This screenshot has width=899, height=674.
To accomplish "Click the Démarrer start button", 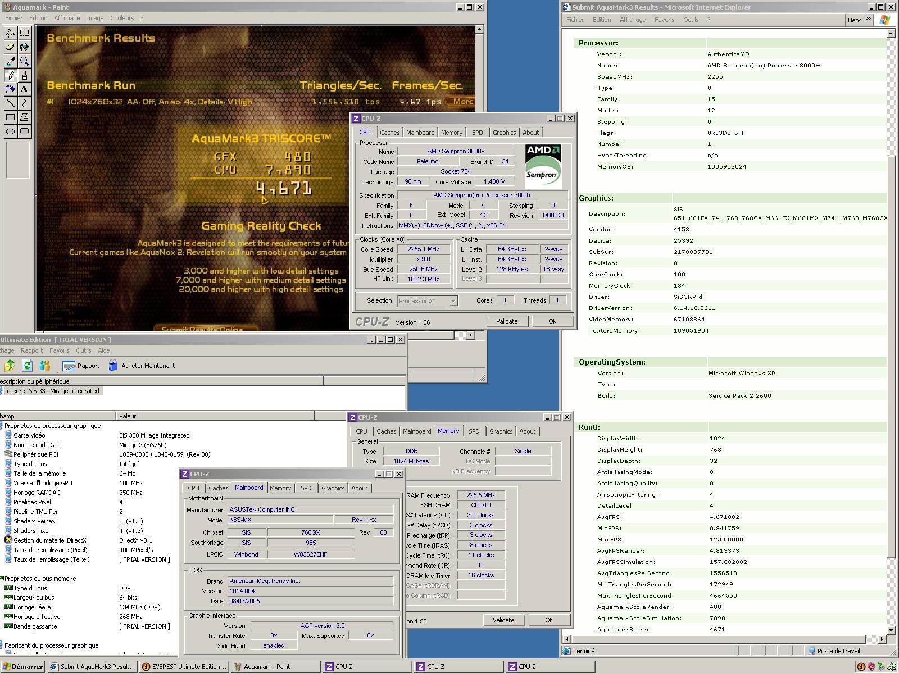I will tap(22, 667).
